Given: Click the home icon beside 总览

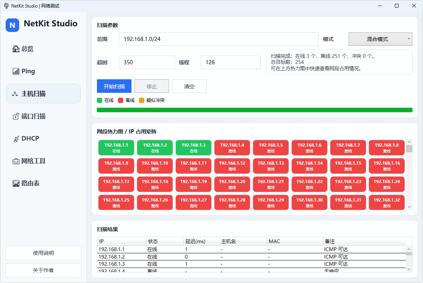Looking at the screenshot, I should pyautogui.click(x=16, y=49).
